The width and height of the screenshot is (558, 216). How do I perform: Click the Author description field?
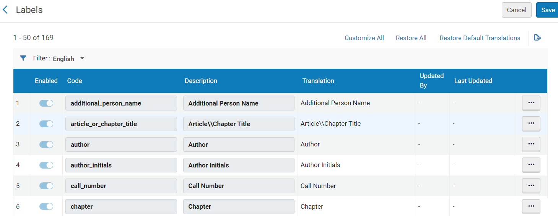click(239, 145)
